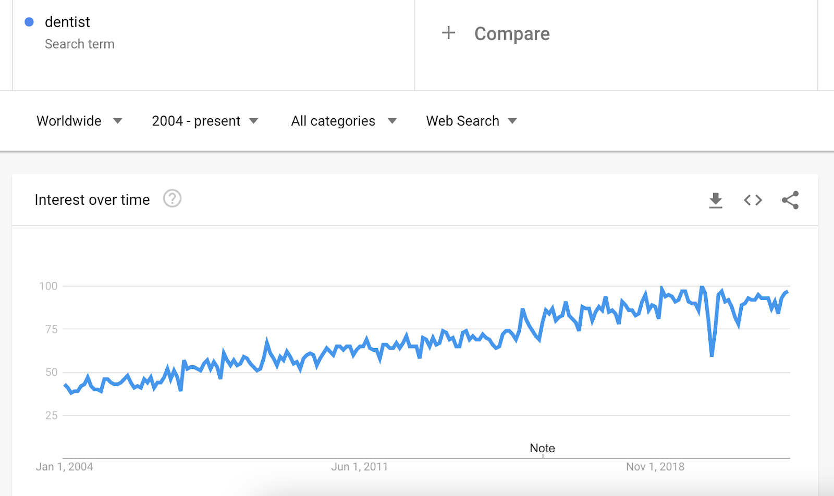Open the Interest over time help icon
This screenshot has width=834, height=496.
pyautogui.click(x=172, y=199)
